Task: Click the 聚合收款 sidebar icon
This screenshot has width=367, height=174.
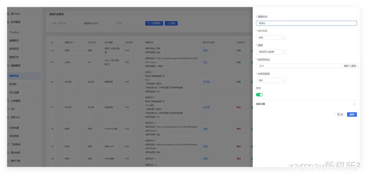Action: coord(8,153)
